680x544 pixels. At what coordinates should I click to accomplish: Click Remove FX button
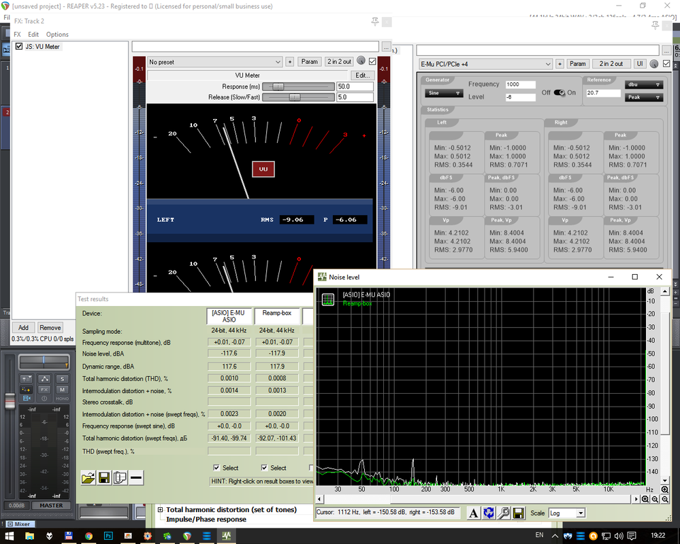pyautogui.click(x=50, y=328)
